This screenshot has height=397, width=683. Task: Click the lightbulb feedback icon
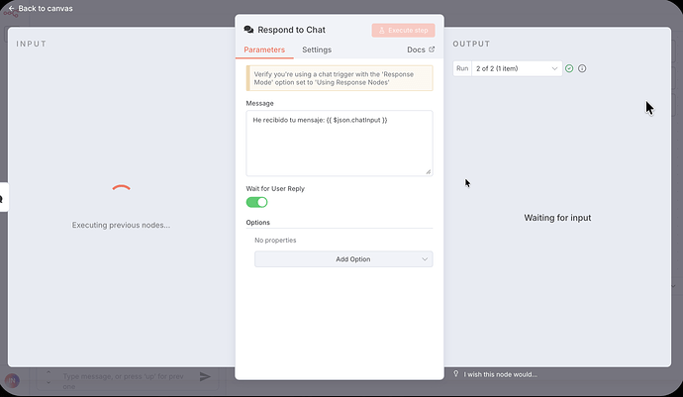455,374
